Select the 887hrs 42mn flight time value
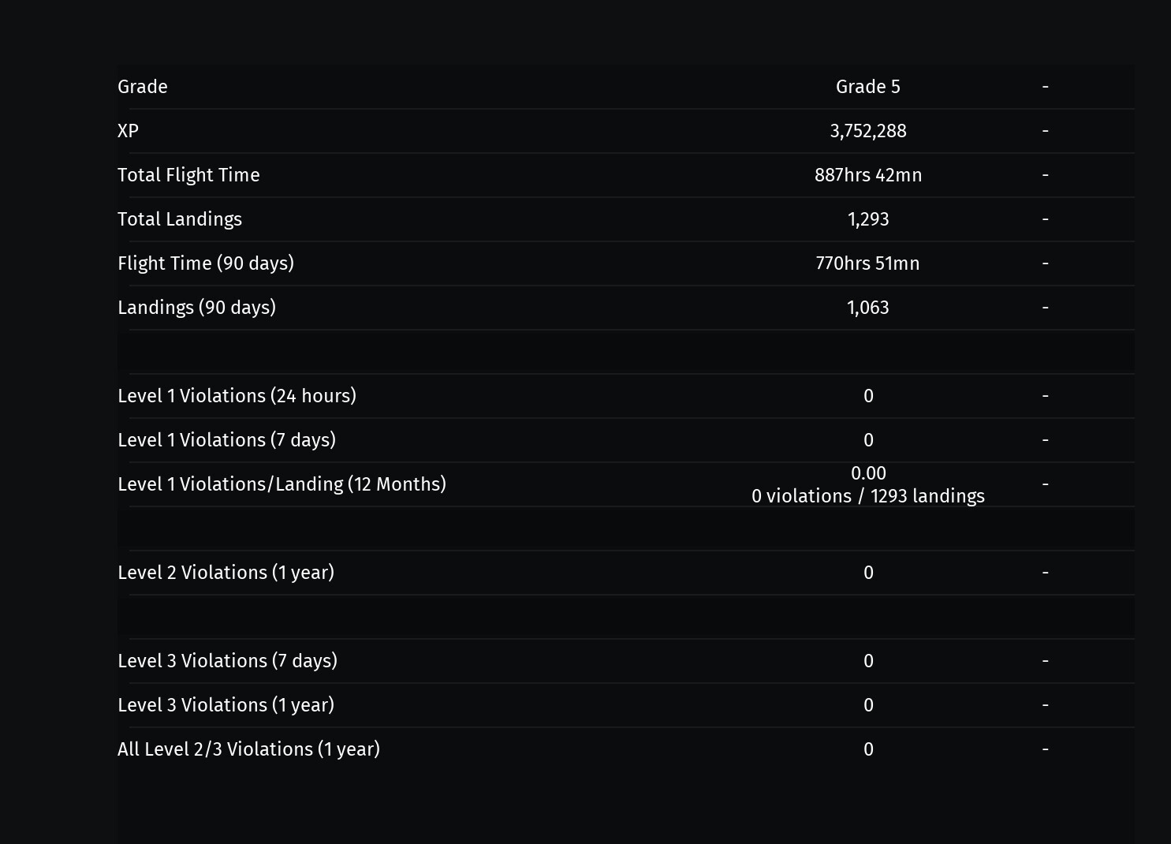The width and height of the screenshot is (1171, 844). coord(868,175)
